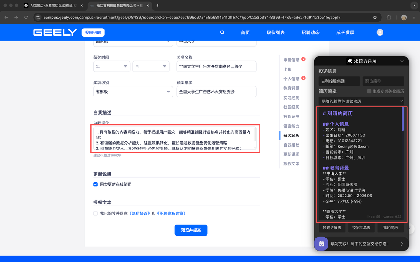420x262 pixels.
Task: Open the browser extensions puzzle icon
Action: point(389,18)
